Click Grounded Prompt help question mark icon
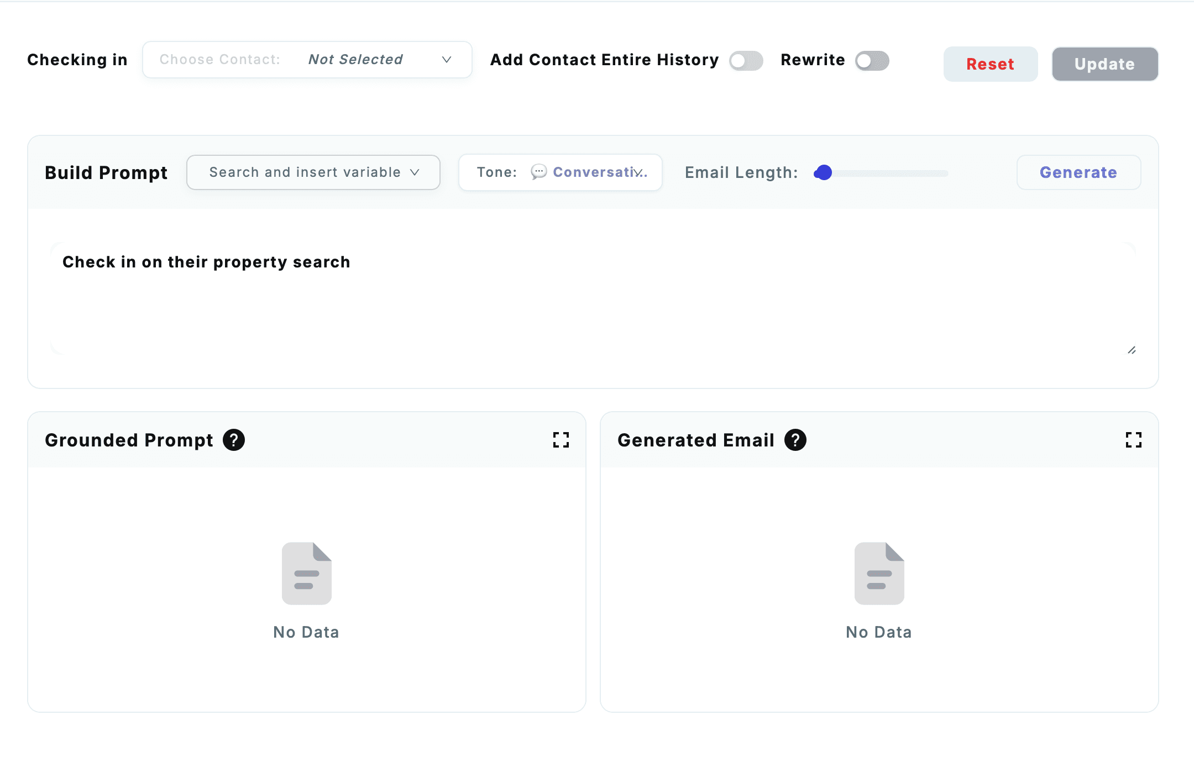 (234, 440)
